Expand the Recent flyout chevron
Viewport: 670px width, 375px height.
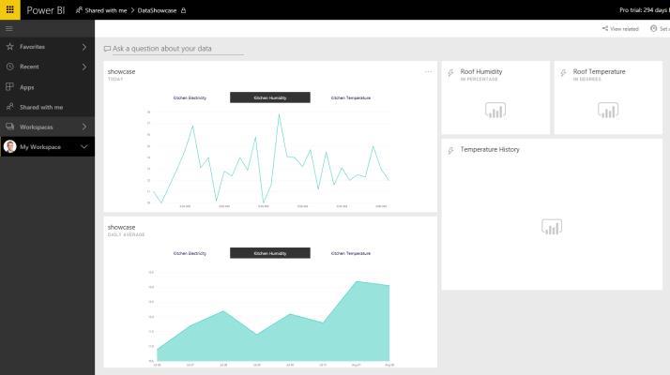point(84,67)
